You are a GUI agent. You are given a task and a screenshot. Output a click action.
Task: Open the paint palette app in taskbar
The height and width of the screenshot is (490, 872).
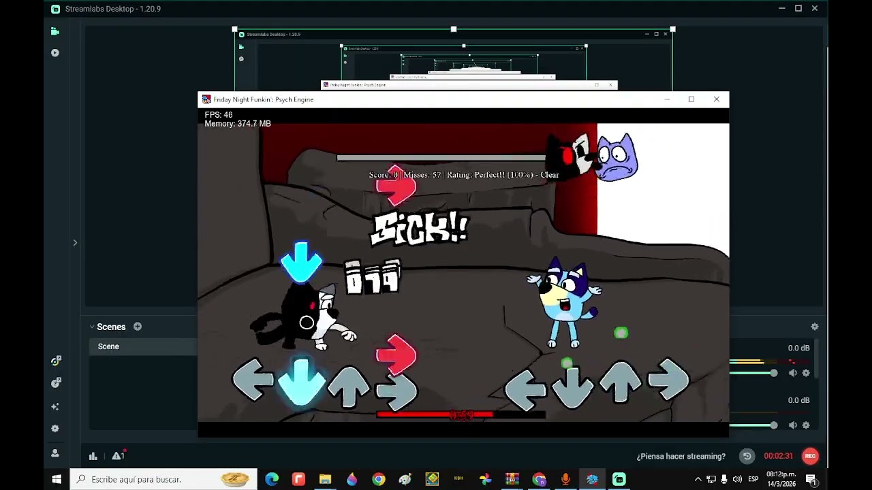pos(405,479)
